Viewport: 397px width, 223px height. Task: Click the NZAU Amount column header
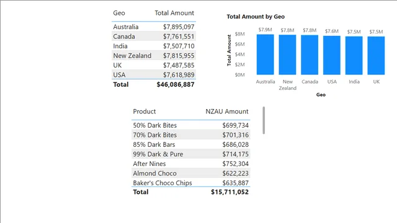coord(227,111)
